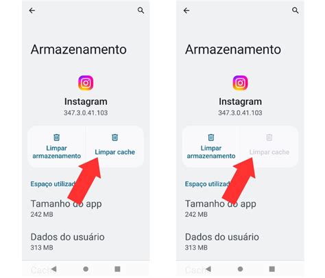The width and height of the screenshot is (325, 278).
Task: Tap trash icon above active Limpar cache
Action: [x=115, y=137]
